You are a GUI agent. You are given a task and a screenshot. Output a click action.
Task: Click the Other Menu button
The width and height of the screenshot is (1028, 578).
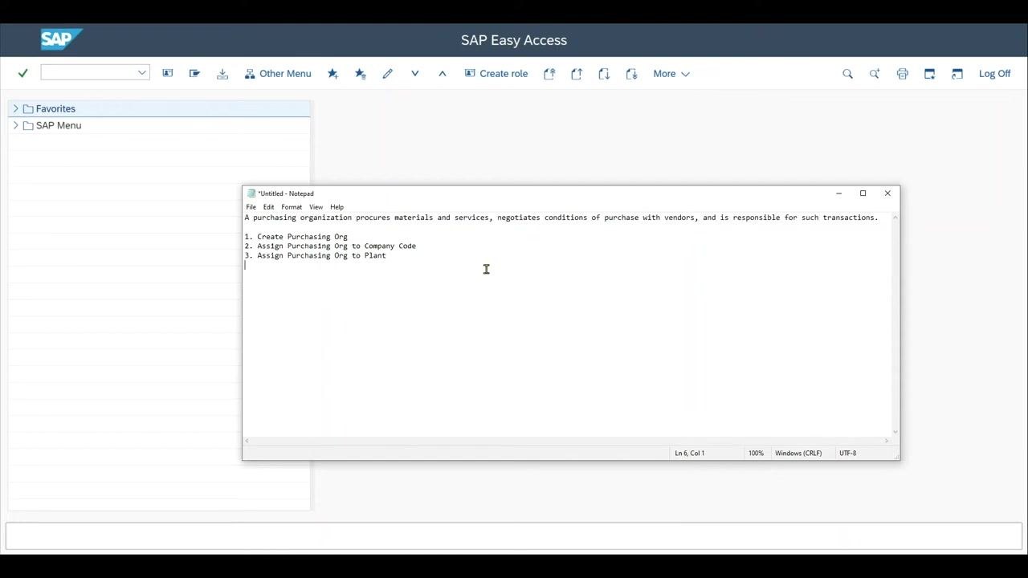[x=278, y=73]
